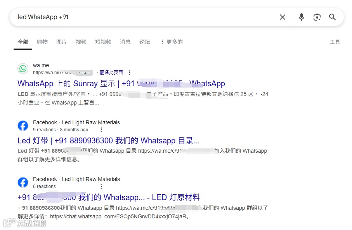Click the Facebook icon beside 'Led 灯带' result
The image size is (352, 230).
click(23, 125)
